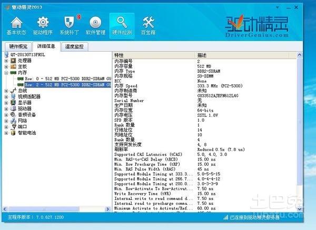Click the server connection signal icon
This screenshot has height=230, width=316.
coord(226,217)
